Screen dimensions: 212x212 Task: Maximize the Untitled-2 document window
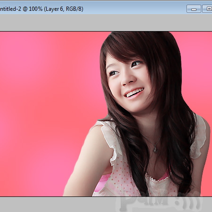pyautogui.click(x=207, y=9)
